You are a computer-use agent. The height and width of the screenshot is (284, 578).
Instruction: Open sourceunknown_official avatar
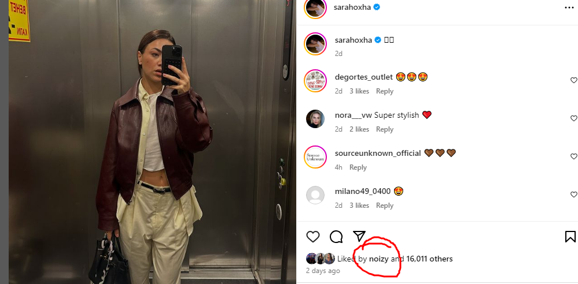click(315, 156)
